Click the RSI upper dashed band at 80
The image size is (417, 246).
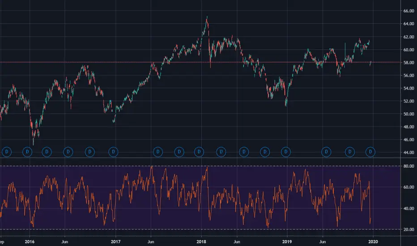point(200,166)
